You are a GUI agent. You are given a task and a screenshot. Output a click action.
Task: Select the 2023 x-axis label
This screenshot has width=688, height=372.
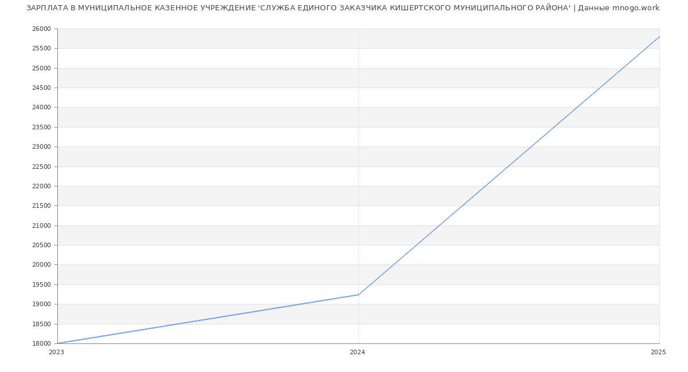(56, 352)
